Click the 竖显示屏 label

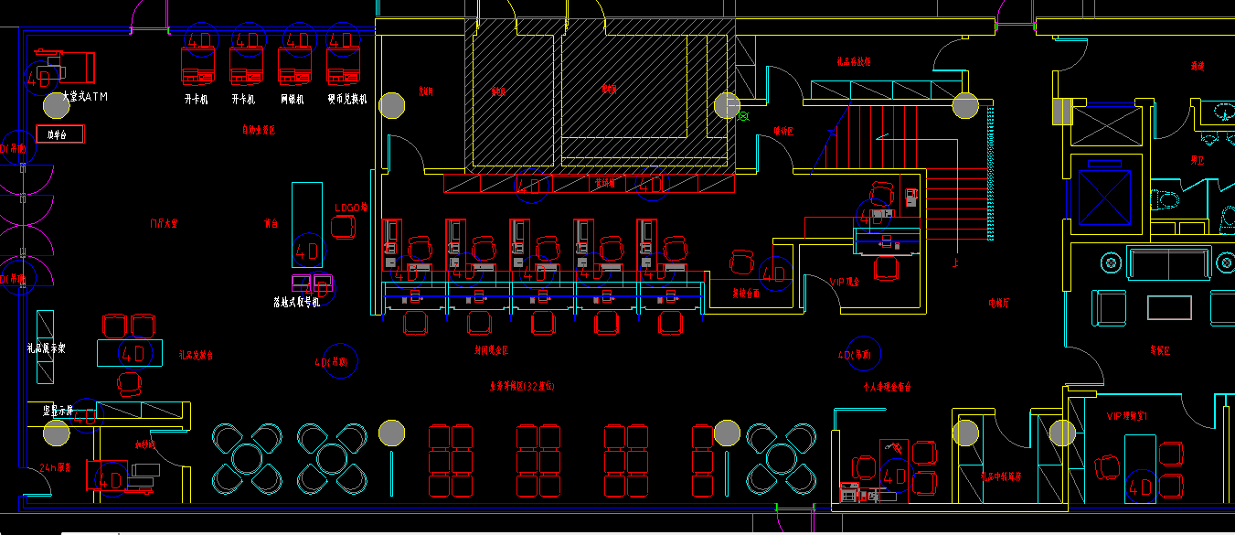coord(57,412)
